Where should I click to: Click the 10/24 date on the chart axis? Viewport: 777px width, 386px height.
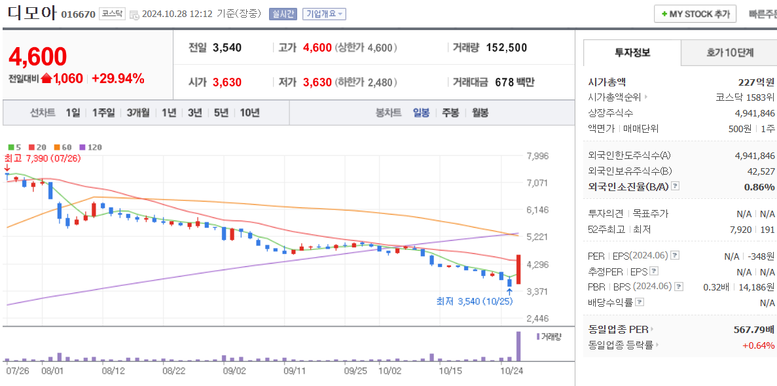513,370
